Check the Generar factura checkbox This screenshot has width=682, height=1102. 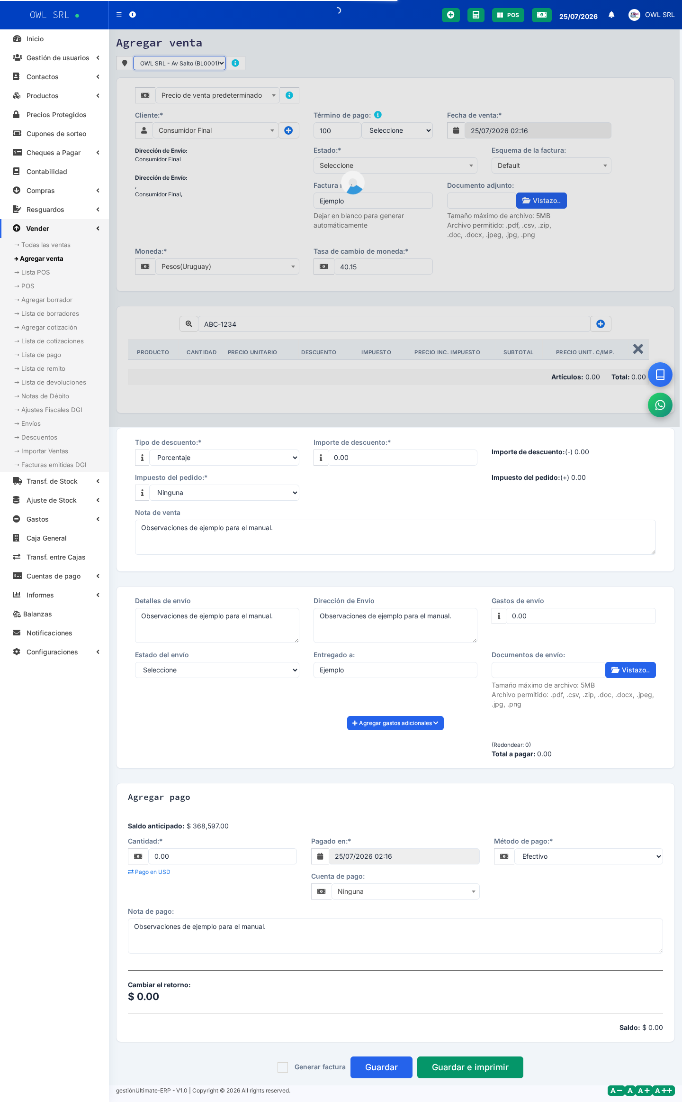tap(283, 1067)
